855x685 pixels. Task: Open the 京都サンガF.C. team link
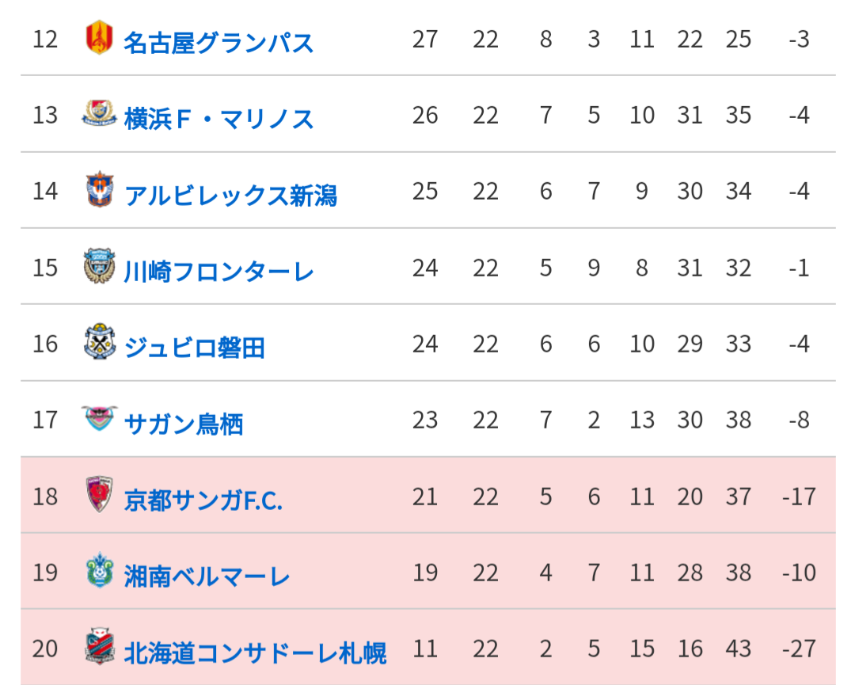(x=203, y=500)
